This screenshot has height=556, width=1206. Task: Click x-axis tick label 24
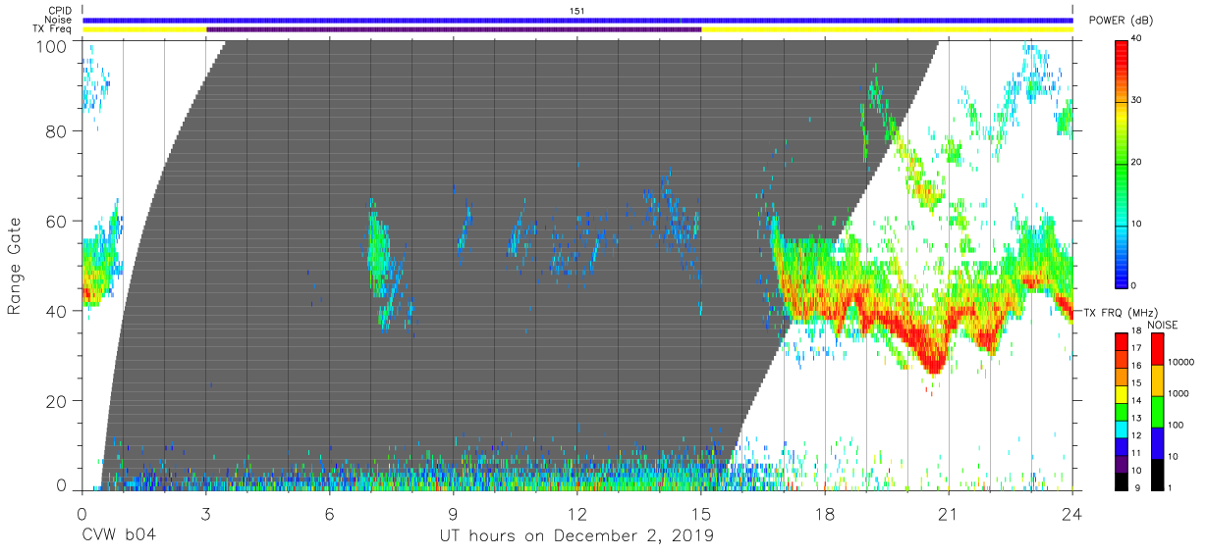coord(1072,513)
